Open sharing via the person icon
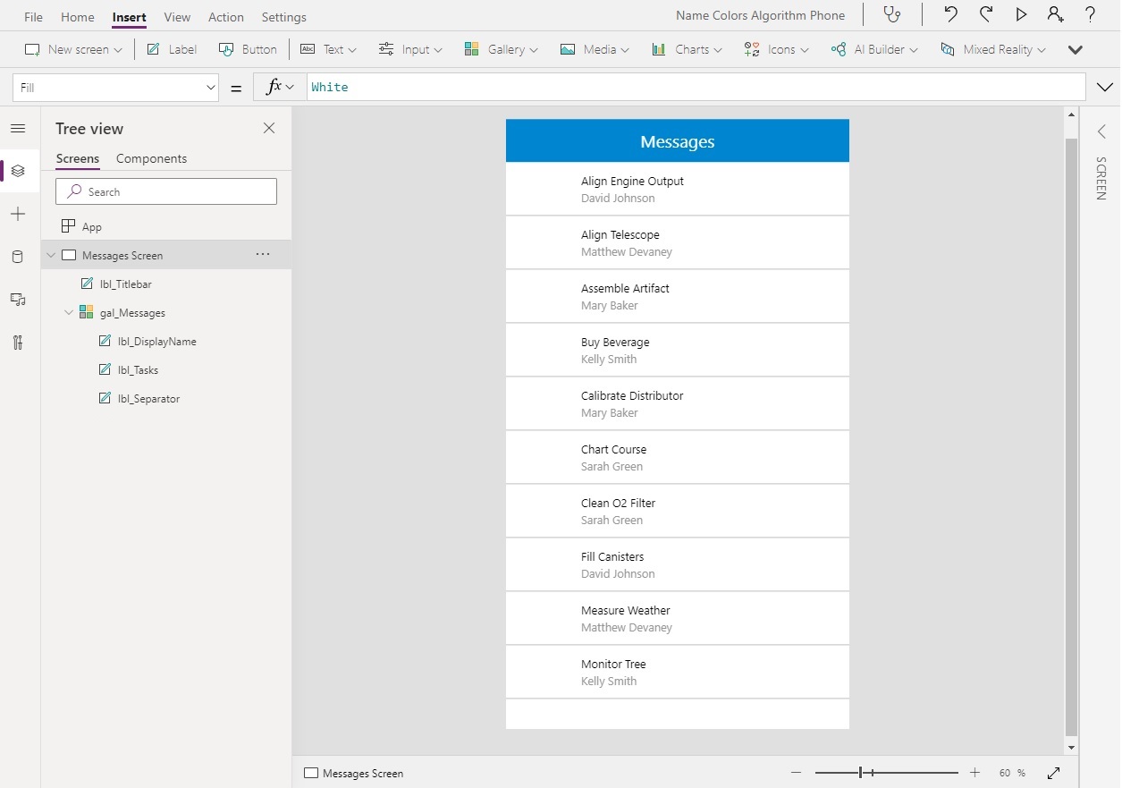The height and width of the screenshot is (788, 1122). tap(1055, 14)
